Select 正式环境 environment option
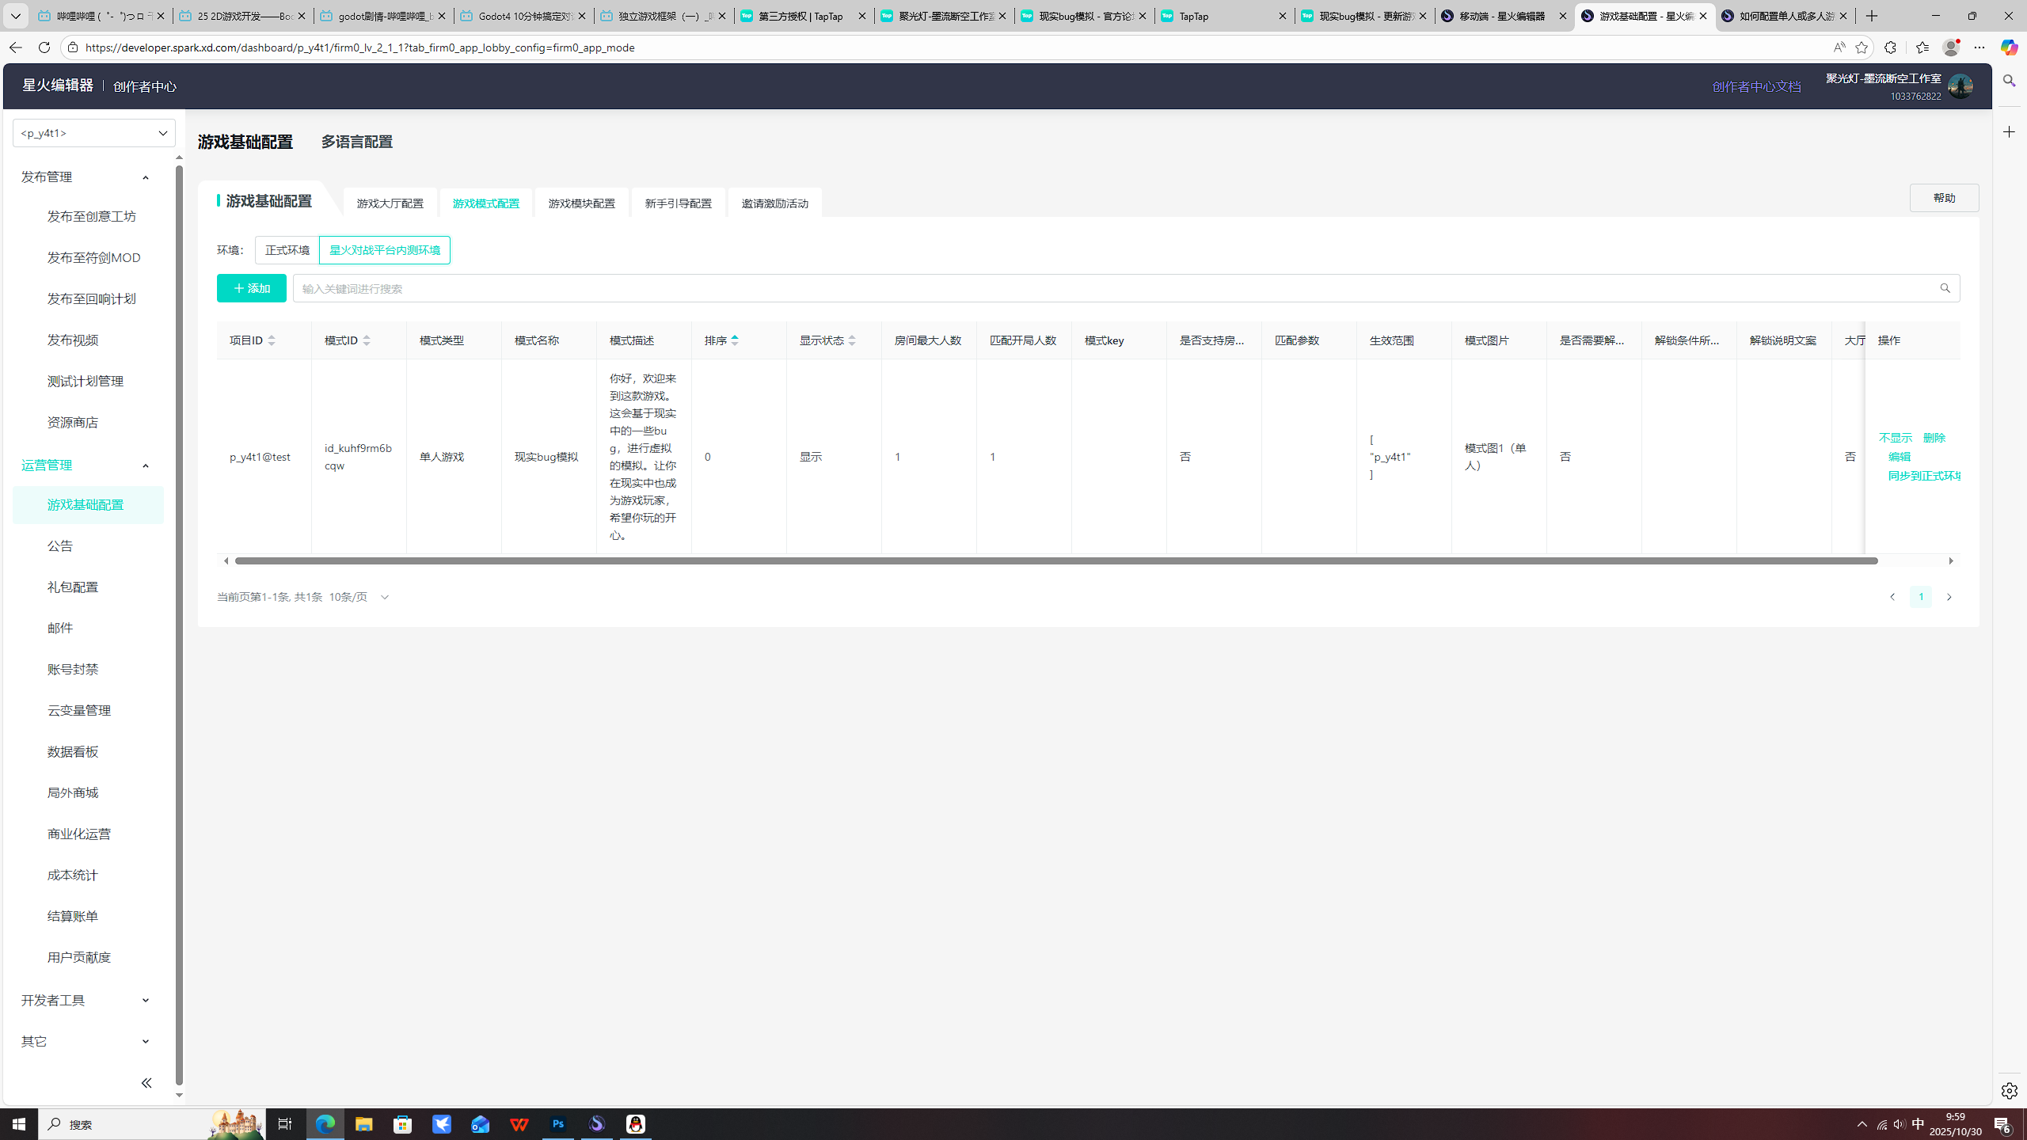 287,250
